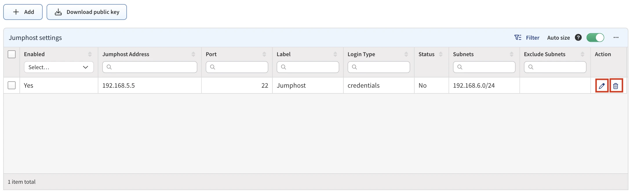The image size is (632, 193).
Task: Focus the Jumphost Address search field
Action: [x=150, y=67]
